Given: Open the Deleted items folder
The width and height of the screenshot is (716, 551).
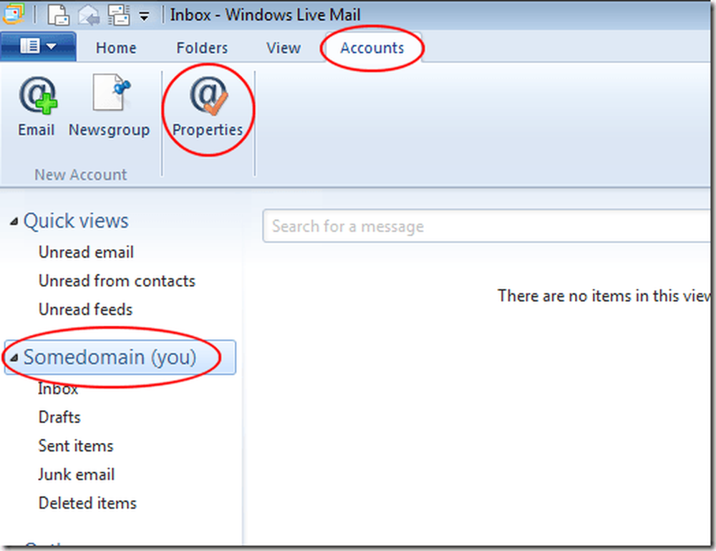Looking at the screenshot, I should pos(87,504).
